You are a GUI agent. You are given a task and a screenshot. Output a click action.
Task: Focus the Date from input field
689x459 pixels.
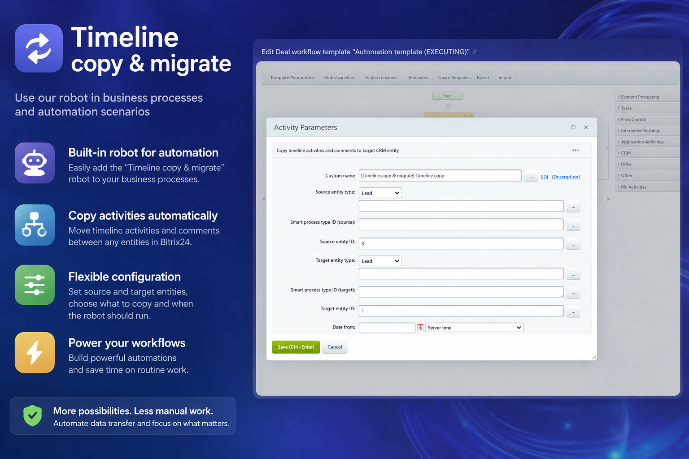(387, 328)
